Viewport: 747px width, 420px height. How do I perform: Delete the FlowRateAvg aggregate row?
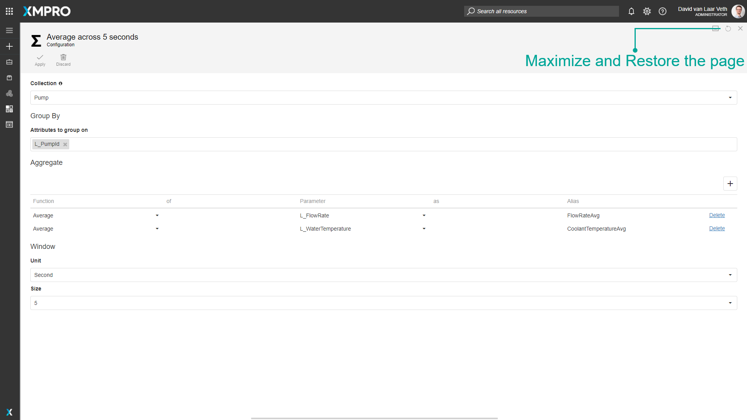tap(717, 215)
